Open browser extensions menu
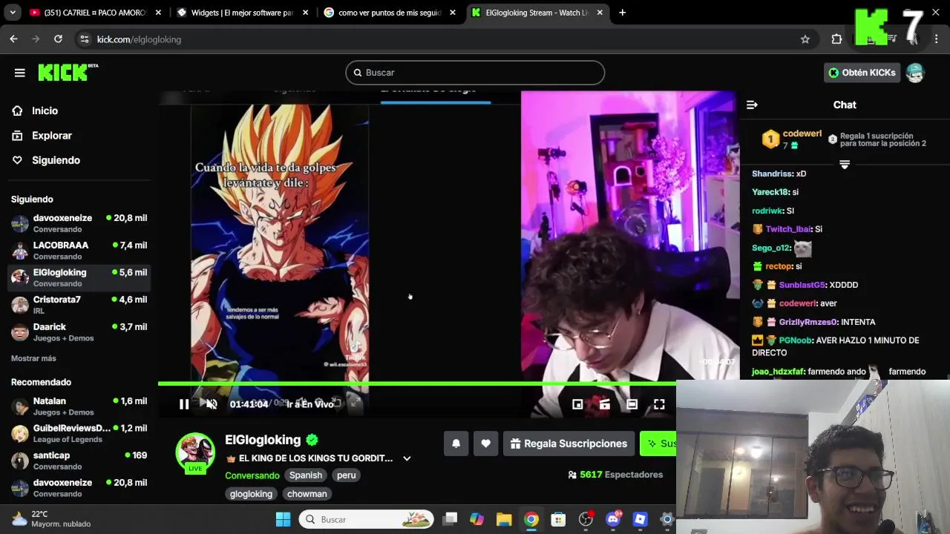This screenshot has width=950, height=534. (x=837, y=39)
